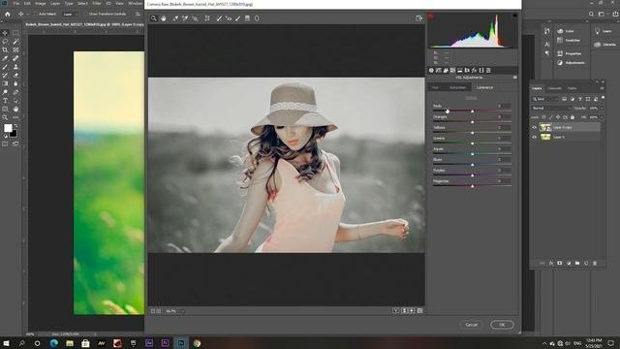Toggle Camera Raw full screen mode
The height and width of the screenshot is (349, 620).
(419, 18)
